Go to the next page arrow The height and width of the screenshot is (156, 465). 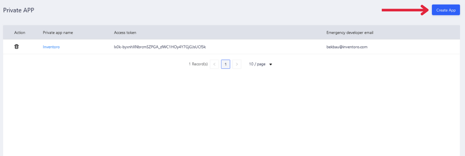tap(237, 64)
